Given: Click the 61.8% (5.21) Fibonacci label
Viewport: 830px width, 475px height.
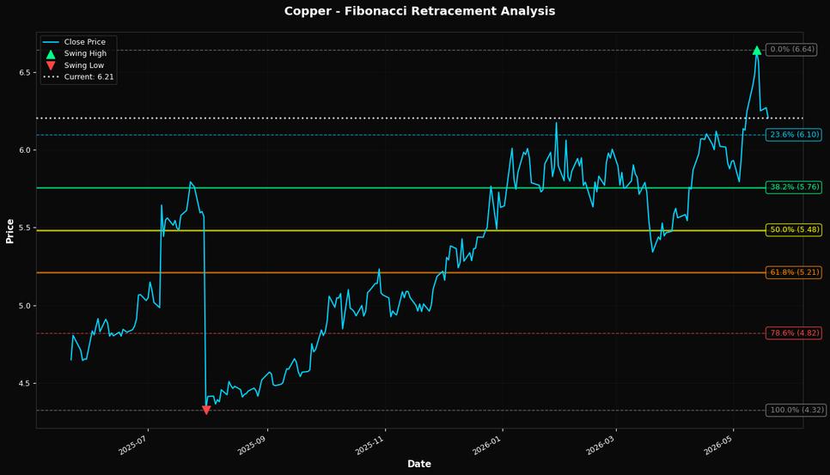Looking at the screenshot, I should [794, 272].
